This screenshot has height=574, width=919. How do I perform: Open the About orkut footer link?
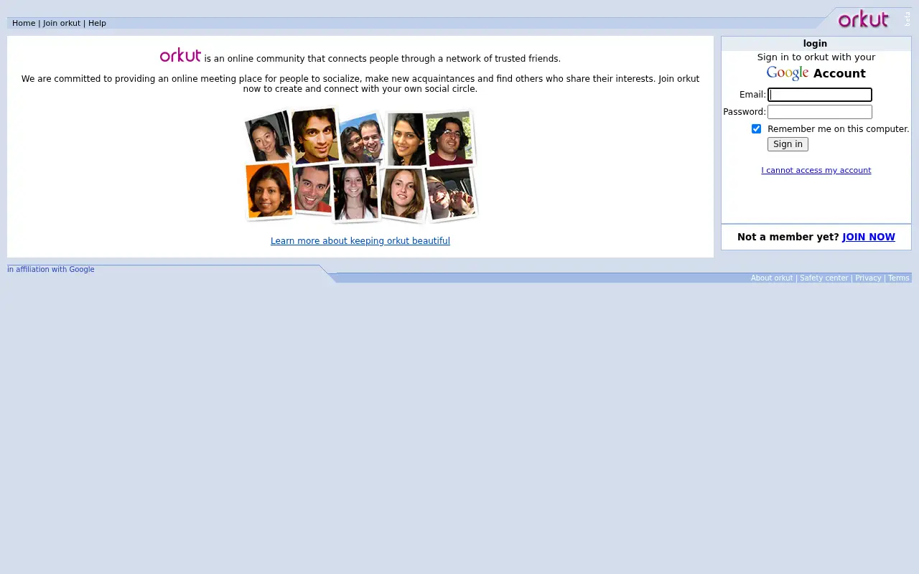(x=772, y=278)
